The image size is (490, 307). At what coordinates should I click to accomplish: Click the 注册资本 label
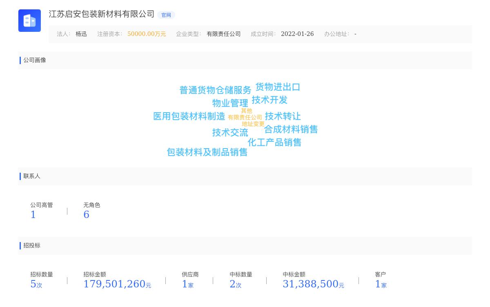click(110, 34)
